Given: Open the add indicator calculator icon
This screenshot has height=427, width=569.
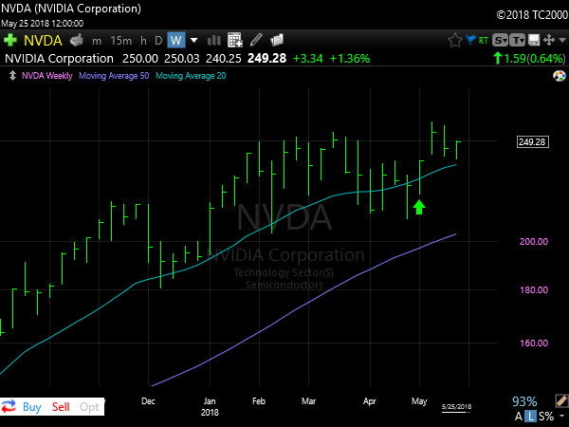Looking at the screenshot, I should point(235,40).
